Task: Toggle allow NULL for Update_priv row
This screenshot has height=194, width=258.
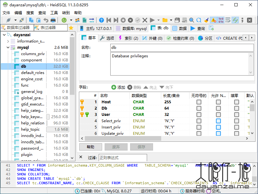Action: point(218,134)
